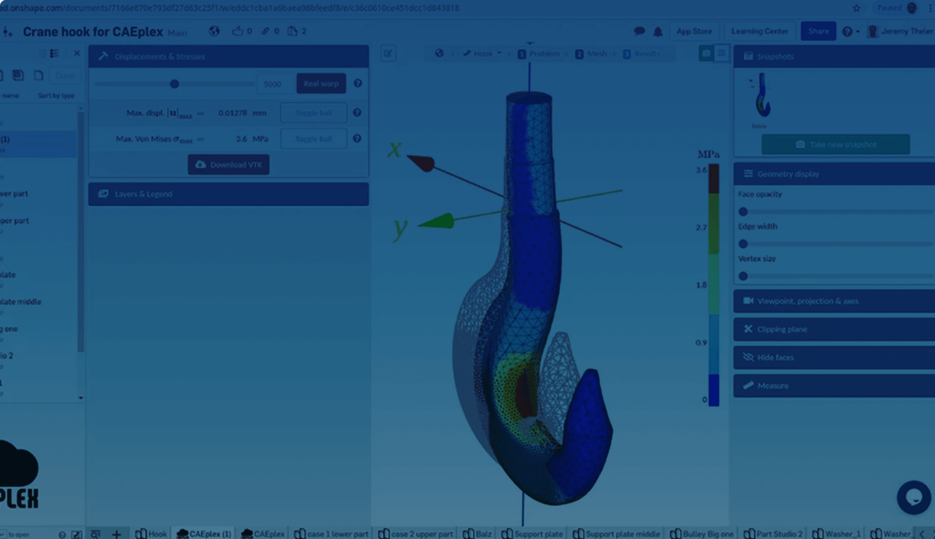Click Take new snapshot button
The width and height of the screenshot is (935, 539).
point(835,144)
